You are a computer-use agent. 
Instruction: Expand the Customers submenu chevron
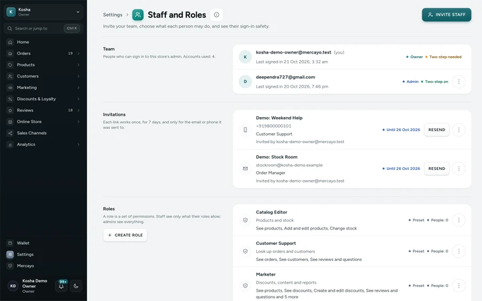78,76
